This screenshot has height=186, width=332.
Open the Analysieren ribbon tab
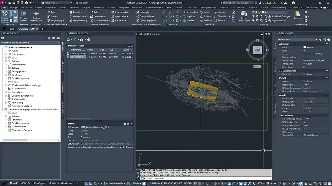[50, 7]
